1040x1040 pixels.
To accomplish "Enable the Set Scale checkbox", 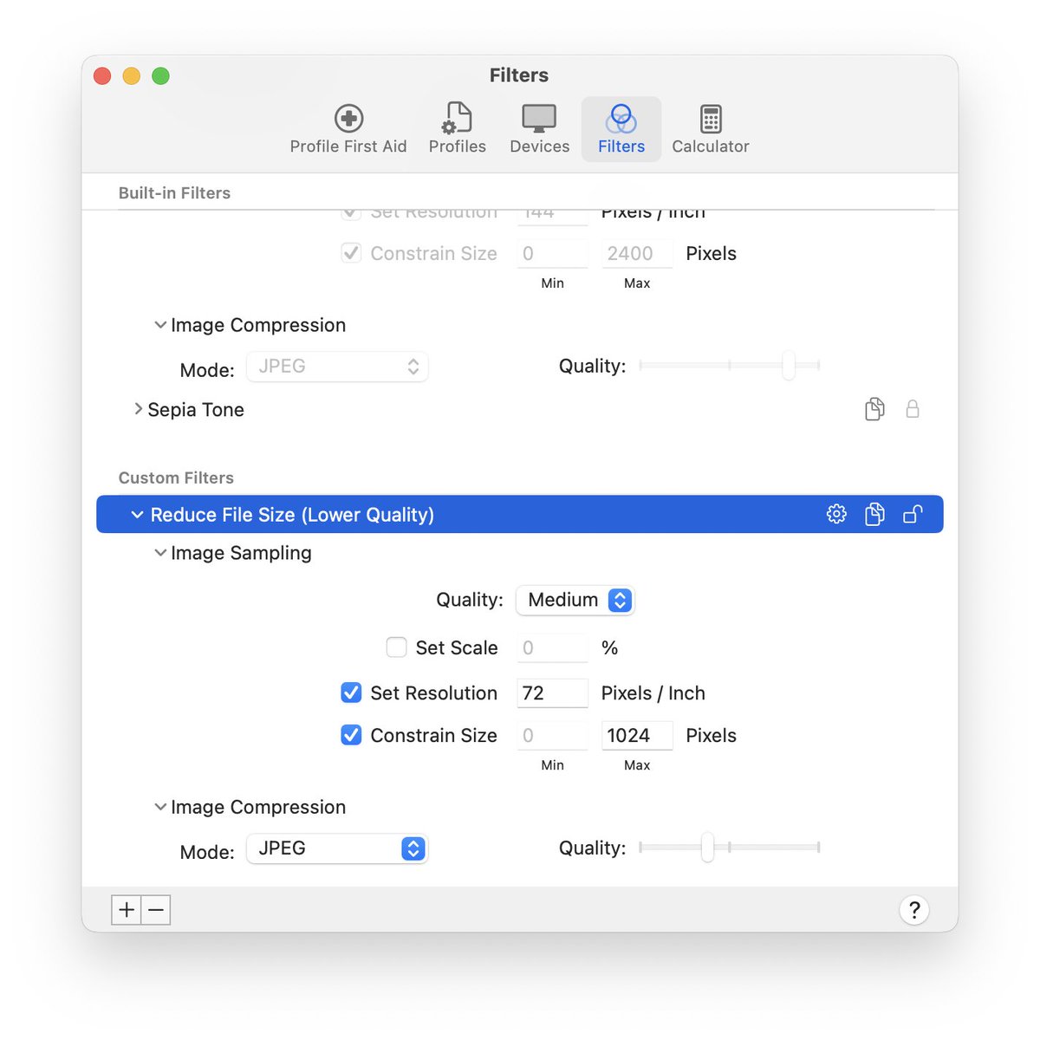I will click(396, 647).
